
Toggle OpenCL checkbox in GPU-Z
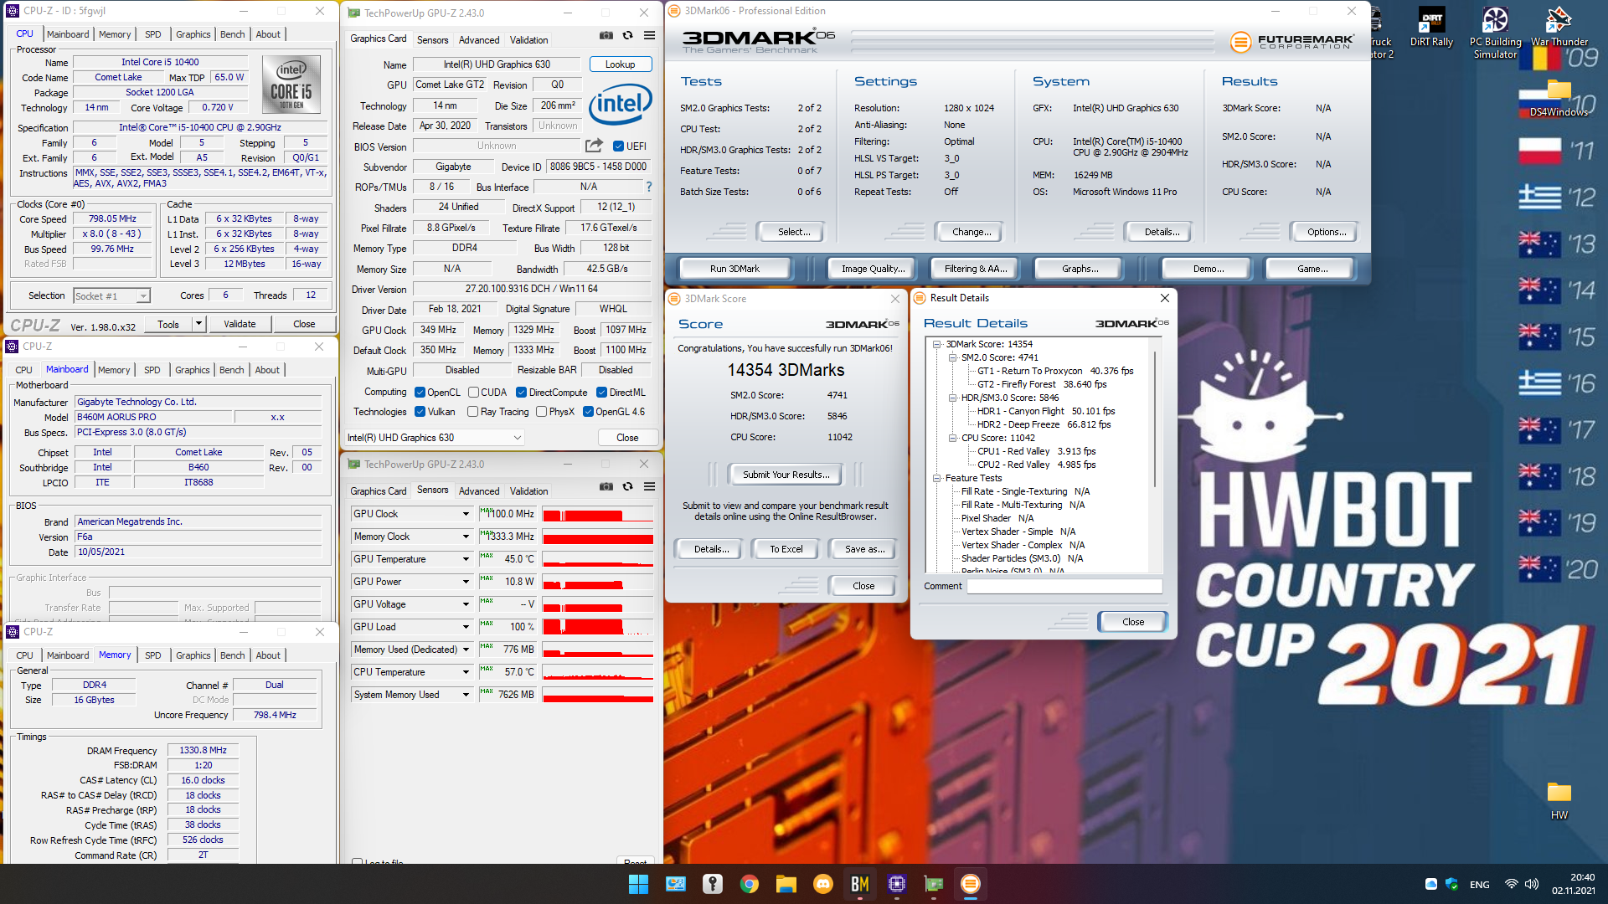click(420, 393)
